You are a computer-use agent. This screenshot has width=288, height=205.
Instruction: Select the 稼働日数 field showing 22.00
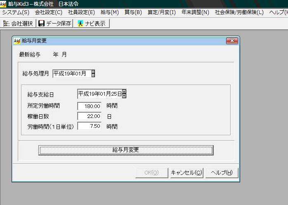tap(90, 116)
